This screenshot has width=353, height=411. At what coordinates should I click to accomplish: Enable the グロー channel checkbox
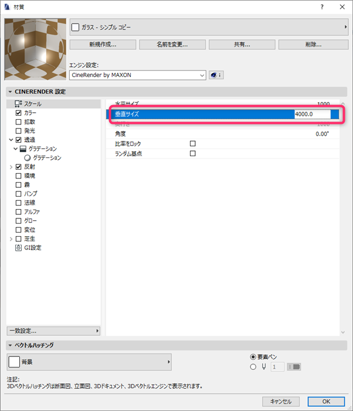tap(18, 221)
